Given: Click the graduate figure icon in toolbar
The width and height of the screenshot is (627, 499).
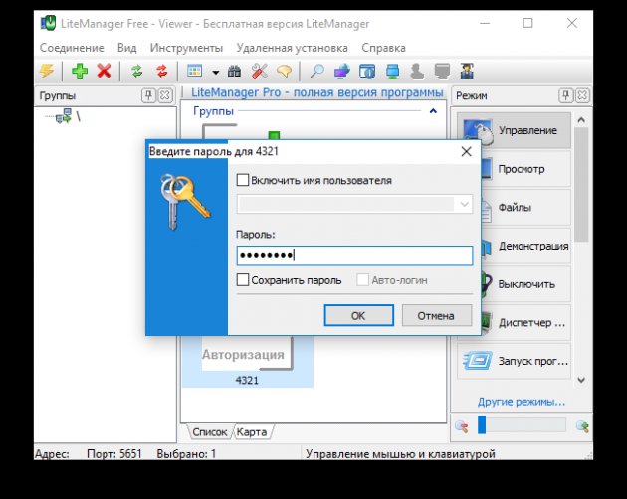Looking at the screenshot, I should [467, 72].
